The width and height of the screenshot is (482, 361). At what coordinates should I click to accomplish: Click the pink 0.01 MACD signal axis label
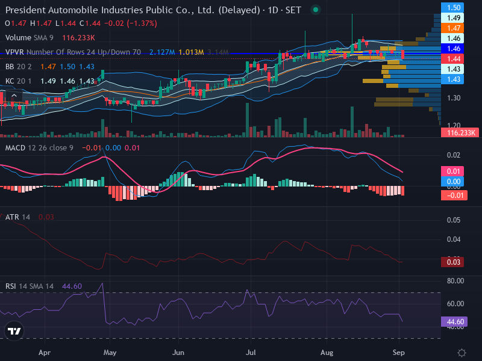tap(452, 171)
